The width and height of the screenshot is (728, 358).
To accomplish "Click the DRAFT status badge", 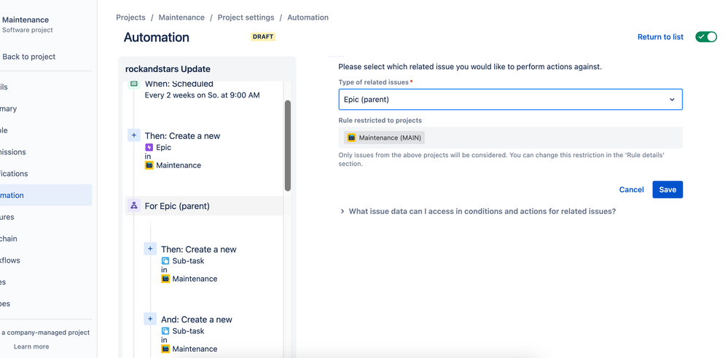I will pyautogui.click(x=263, y=36).
